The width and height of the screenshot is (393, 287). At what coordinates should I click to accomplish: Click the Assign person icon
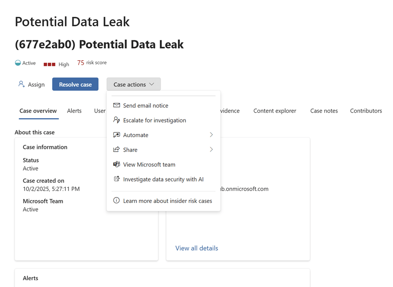[21, 84]
